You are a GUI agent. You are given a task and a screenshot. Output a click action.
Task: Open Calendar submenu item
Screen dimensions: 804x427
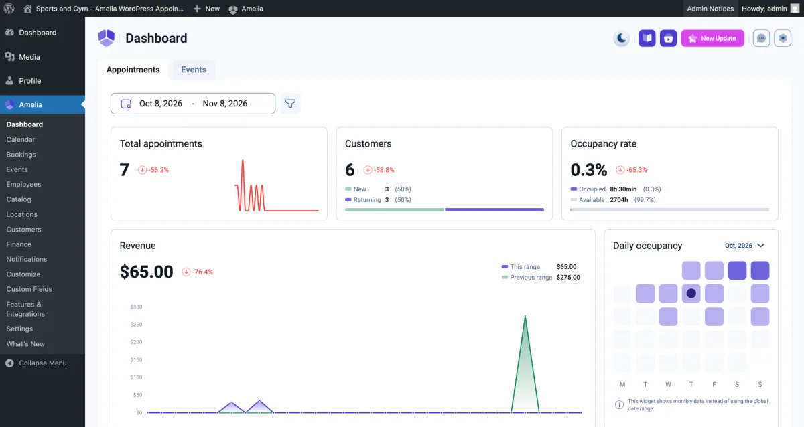click(x=21, y=139)
